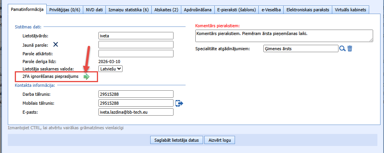Open the magnifier search for Specialitāte atgādinājumiem
This screenshot has width=384, height=153.
tap(342, 49)
